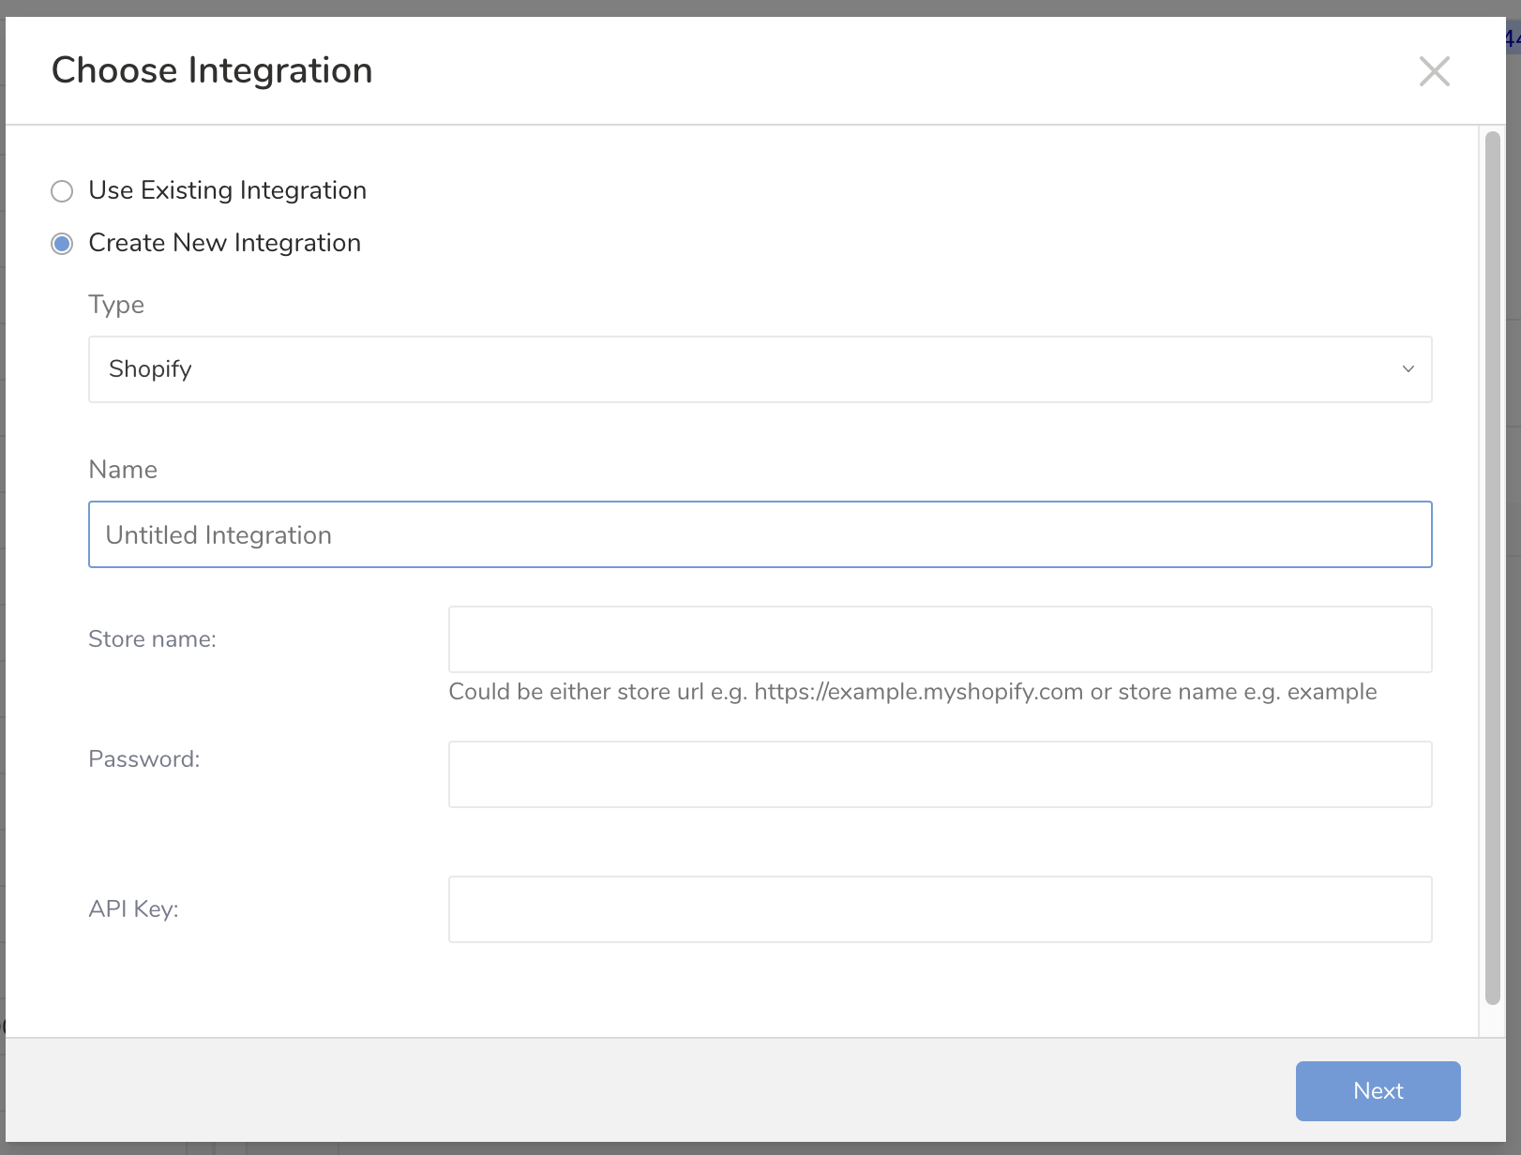Click into the API Key text box
Screen dimensions: 1521x1155
coord(940,909)
